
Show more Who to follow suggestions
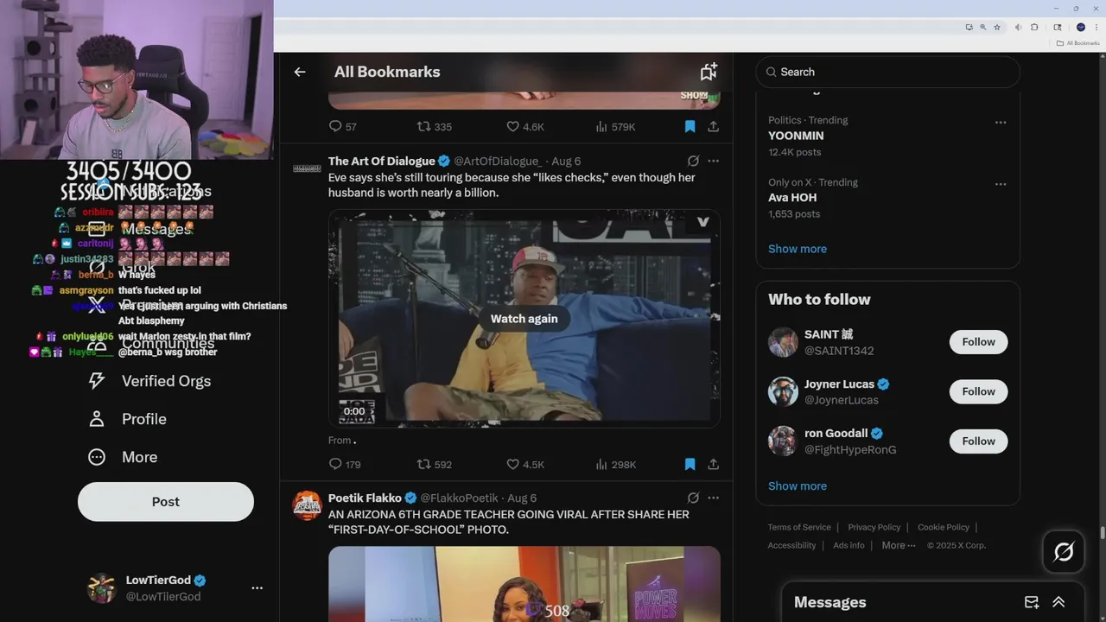tap(798, 486)
